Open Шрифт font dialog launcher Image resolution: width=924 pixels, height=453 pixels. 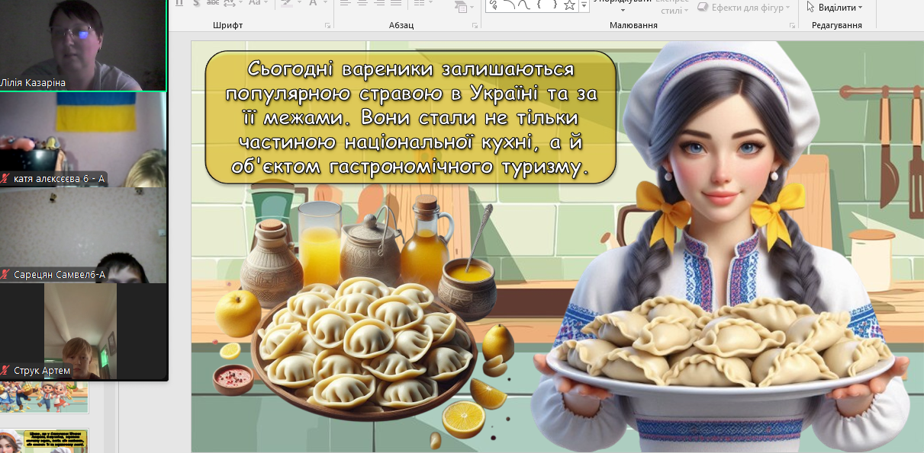pyautogui.click(x=327, y=26)
